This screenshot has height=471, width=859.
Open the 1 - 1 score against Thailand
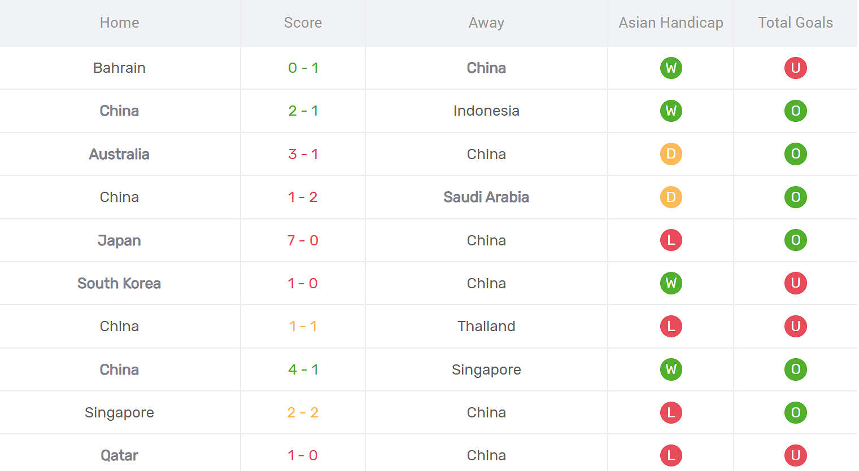coord(303,326)
